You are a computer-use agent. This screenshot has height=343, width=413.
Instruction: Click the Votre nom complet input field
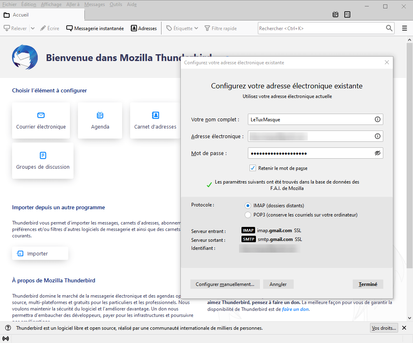click(309, 119)
